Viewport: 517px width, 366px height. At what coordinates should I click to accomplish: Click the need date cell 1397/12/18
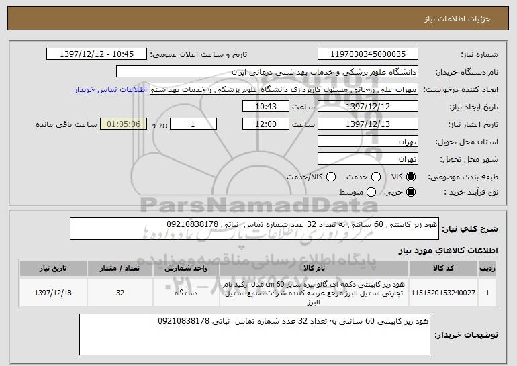coord(53,293)
